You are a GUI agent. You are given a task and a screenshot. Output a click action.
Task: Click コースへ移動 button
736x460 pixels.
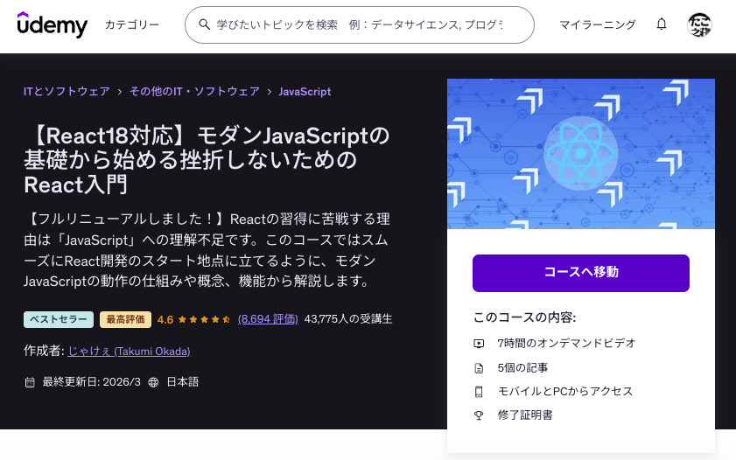pos(581,274)
